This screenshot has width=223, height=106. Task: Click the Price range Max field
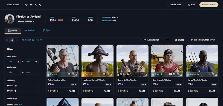tap(31, 62)
